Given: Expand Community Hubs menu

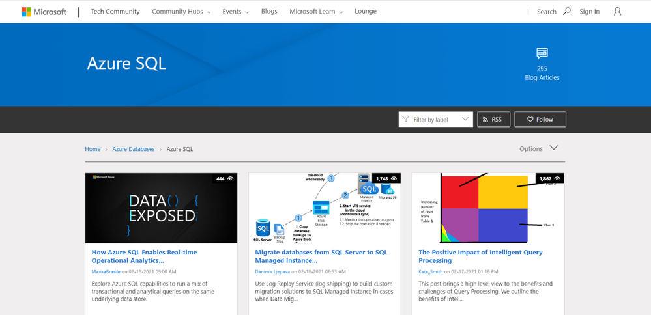Looking at the screenshot, I should [181, 12].
